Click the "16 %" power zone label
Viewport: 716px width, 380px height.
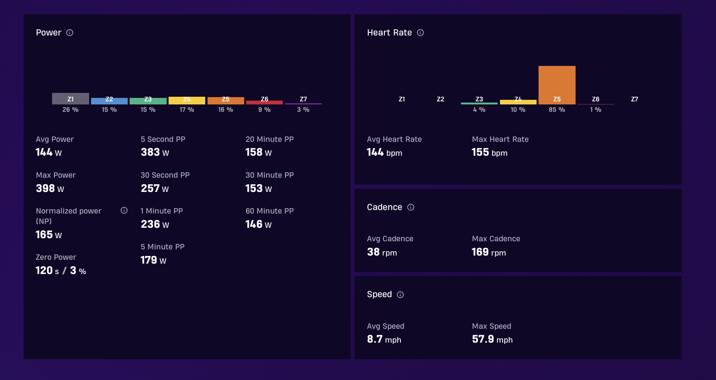226,110
